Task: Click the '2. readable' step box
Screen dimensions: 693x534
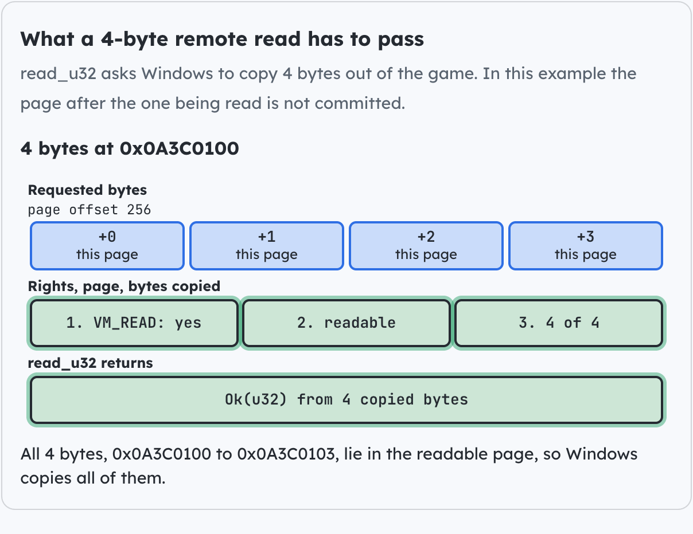Action: [x=346, y=323]
